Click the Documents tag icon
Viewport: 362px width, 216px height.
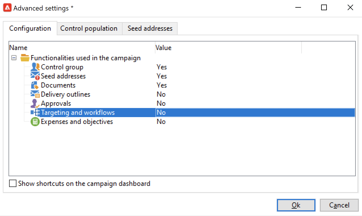click(35, 85)
